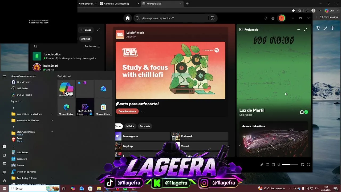Launch Iriun Webcam from Start menu
This screenshot has width=341, height=192.
[x=23, y=82]
